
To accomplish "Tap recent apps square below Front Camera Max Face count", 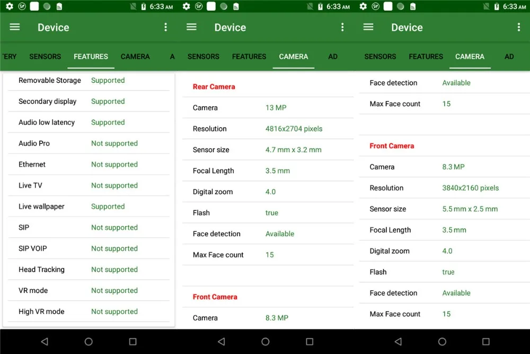I will pos(486,341).
